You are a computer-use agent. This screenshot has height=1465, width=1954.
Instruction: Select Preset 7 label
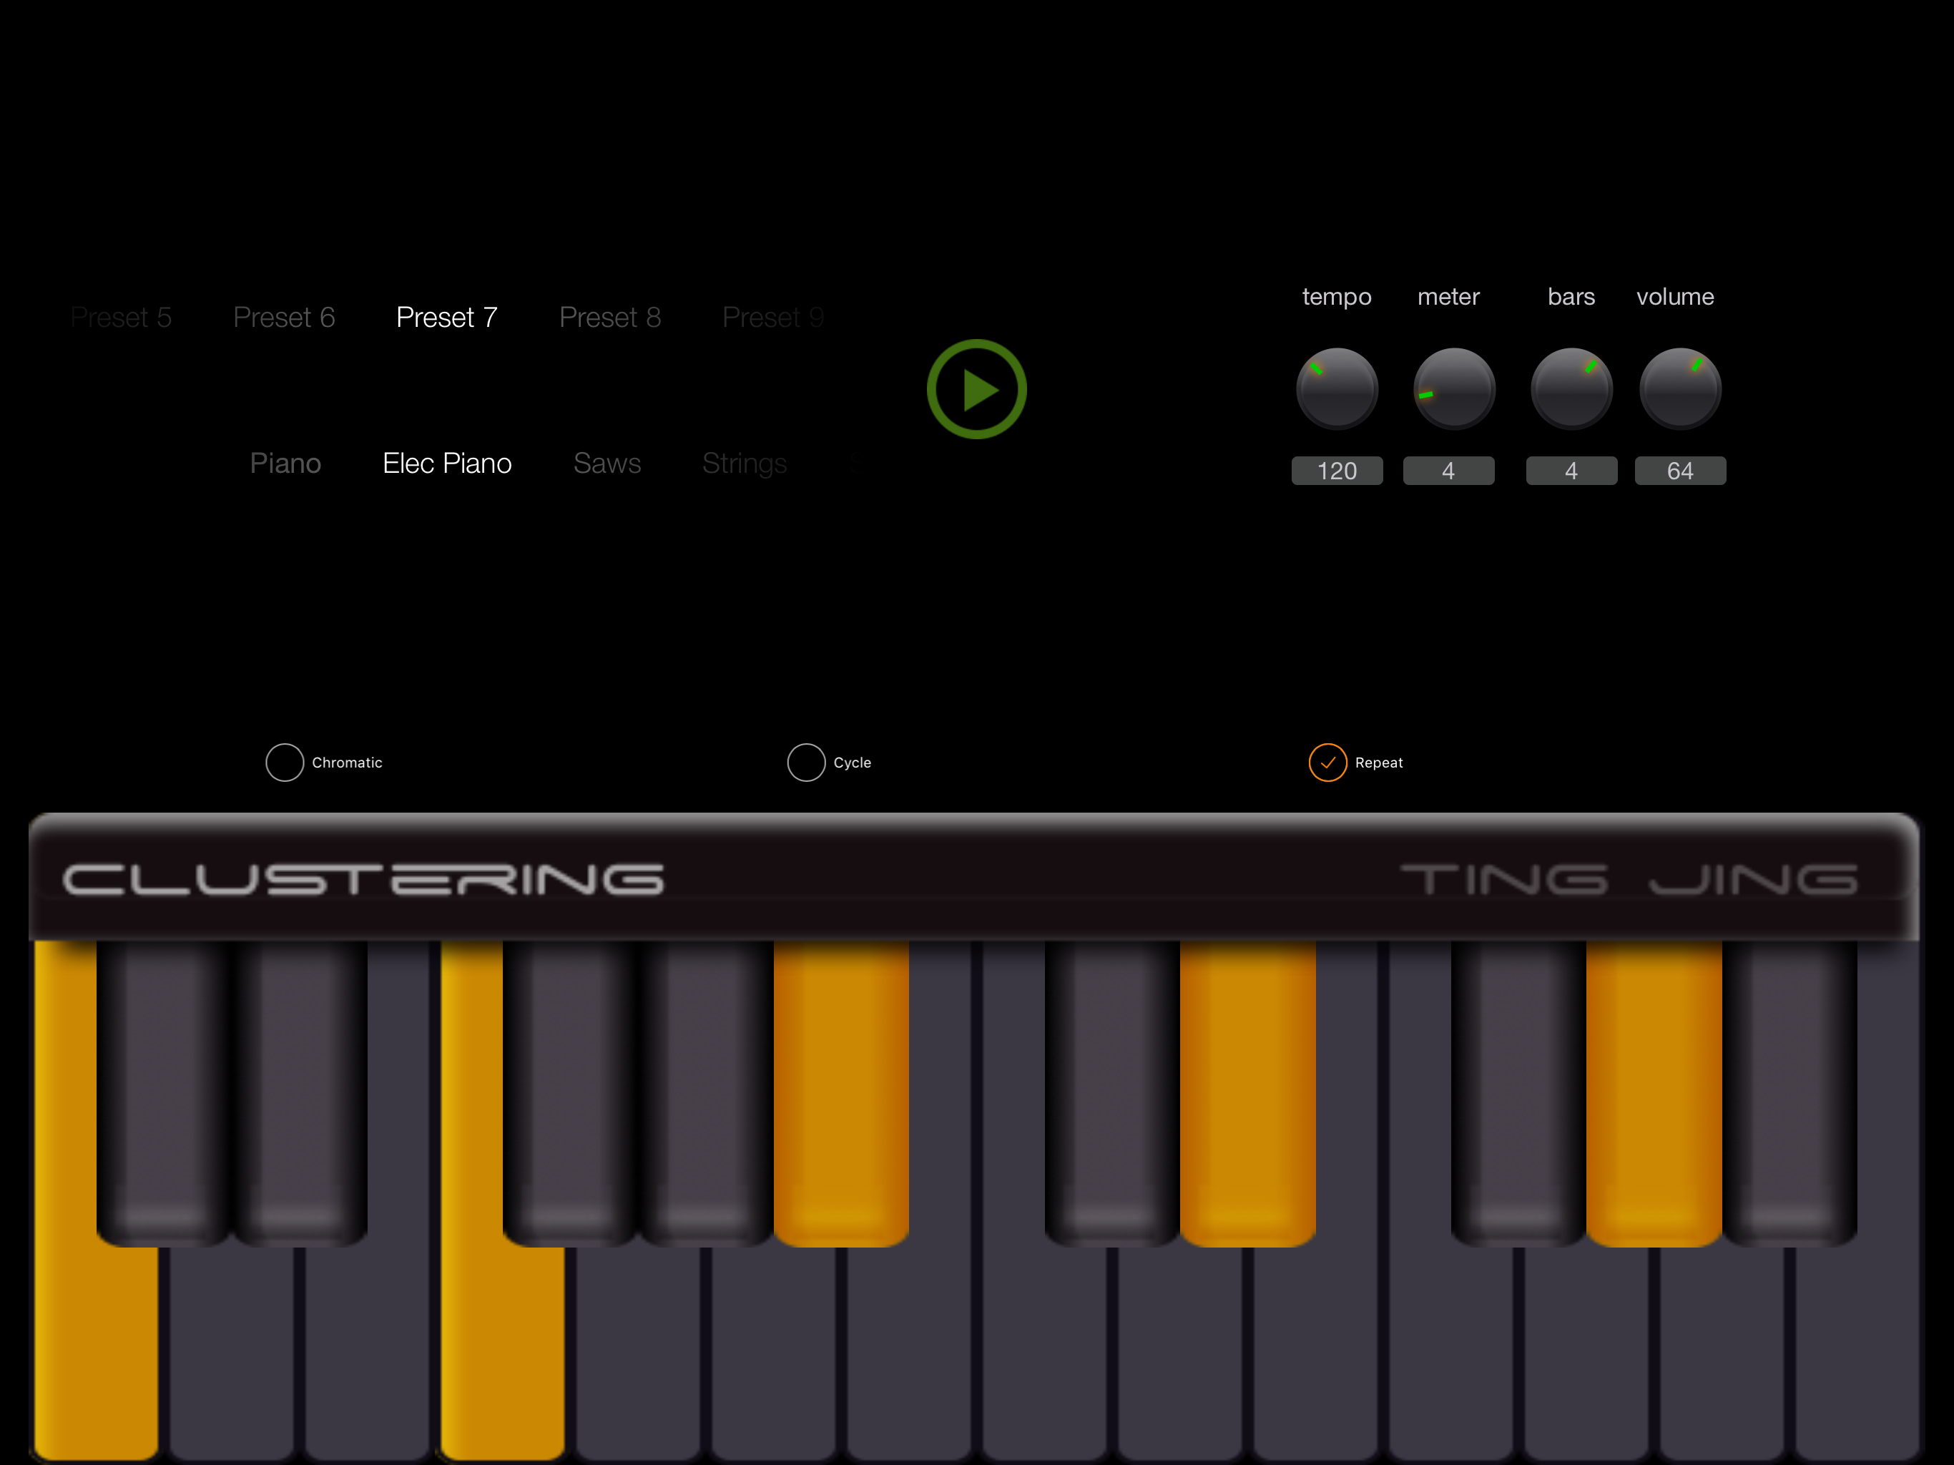[x=447, y=317]
